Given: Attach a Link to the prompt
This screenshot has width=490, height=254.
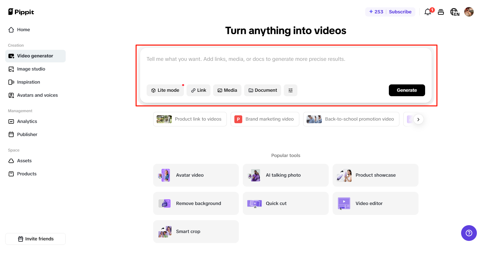Looking at the screenshot, I should (198, 90).
